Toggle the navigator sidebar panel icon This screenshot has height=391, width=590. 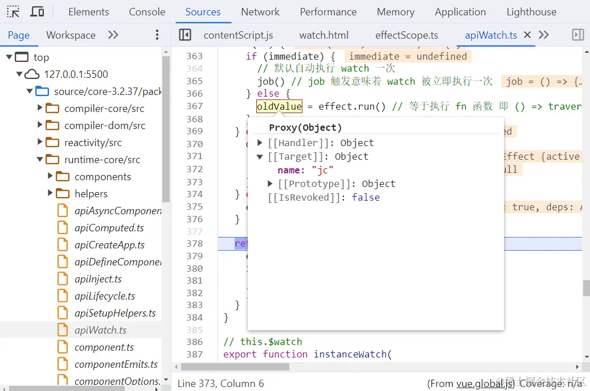coord(185,35)
